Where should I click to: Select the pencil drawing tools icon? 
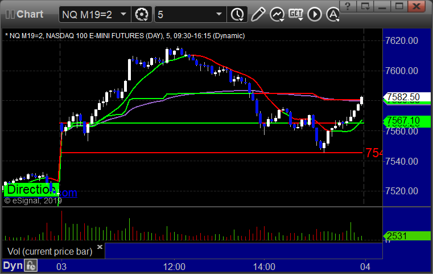click(258, 14)
